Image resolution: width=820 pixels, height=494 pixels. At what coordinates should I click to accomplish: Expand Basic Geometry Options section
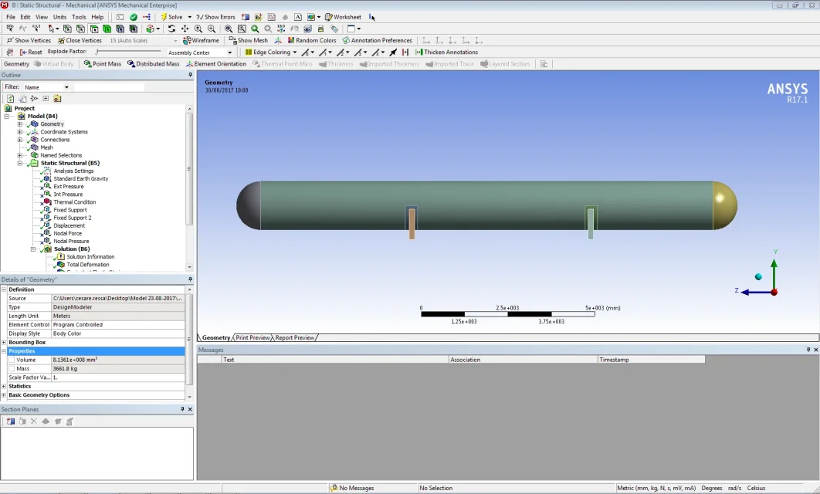[4, 395]
